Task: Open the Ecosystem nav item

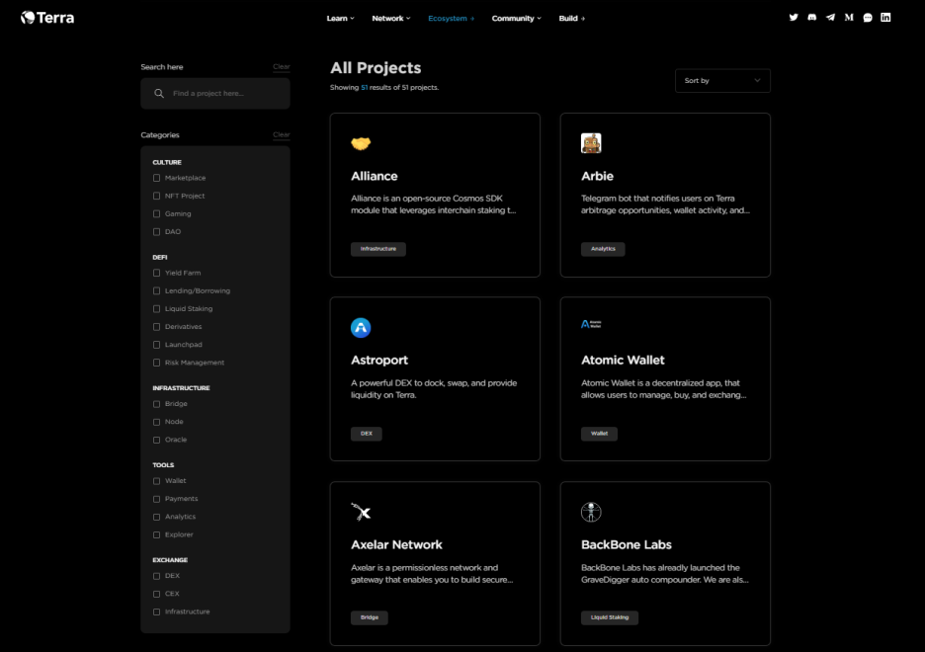Action: point(452,18)
